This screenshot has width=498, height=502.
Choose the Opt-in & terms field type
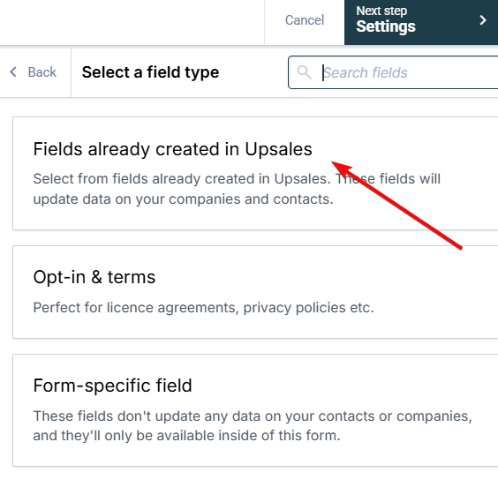(x=255, y=292)
